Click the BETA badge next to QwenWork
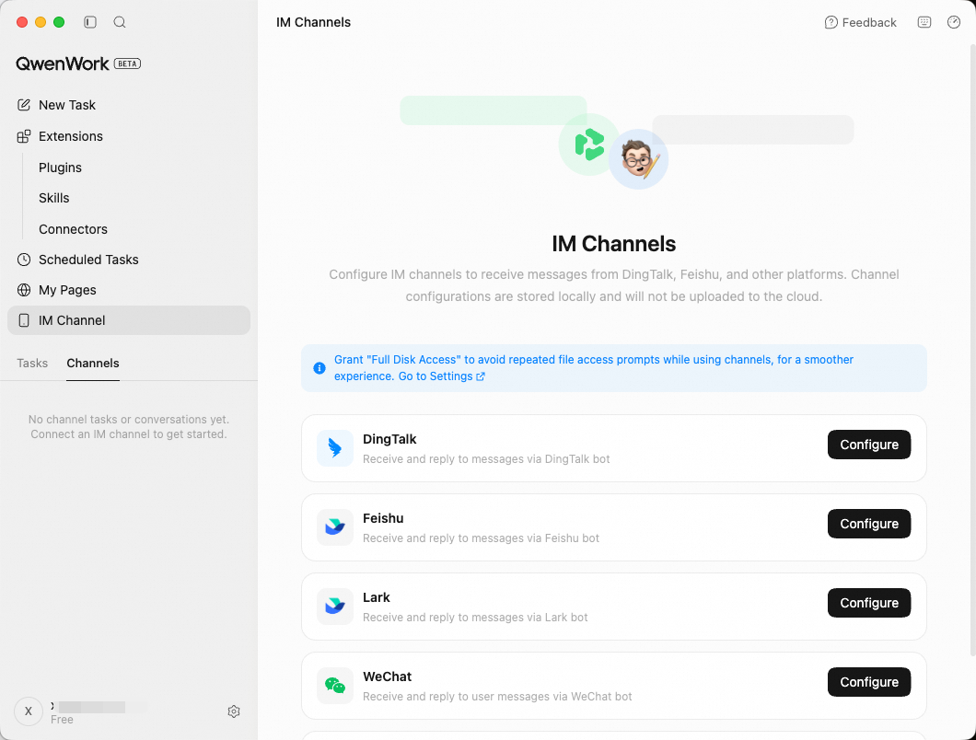976x740 pixels. tap(128, 64)
